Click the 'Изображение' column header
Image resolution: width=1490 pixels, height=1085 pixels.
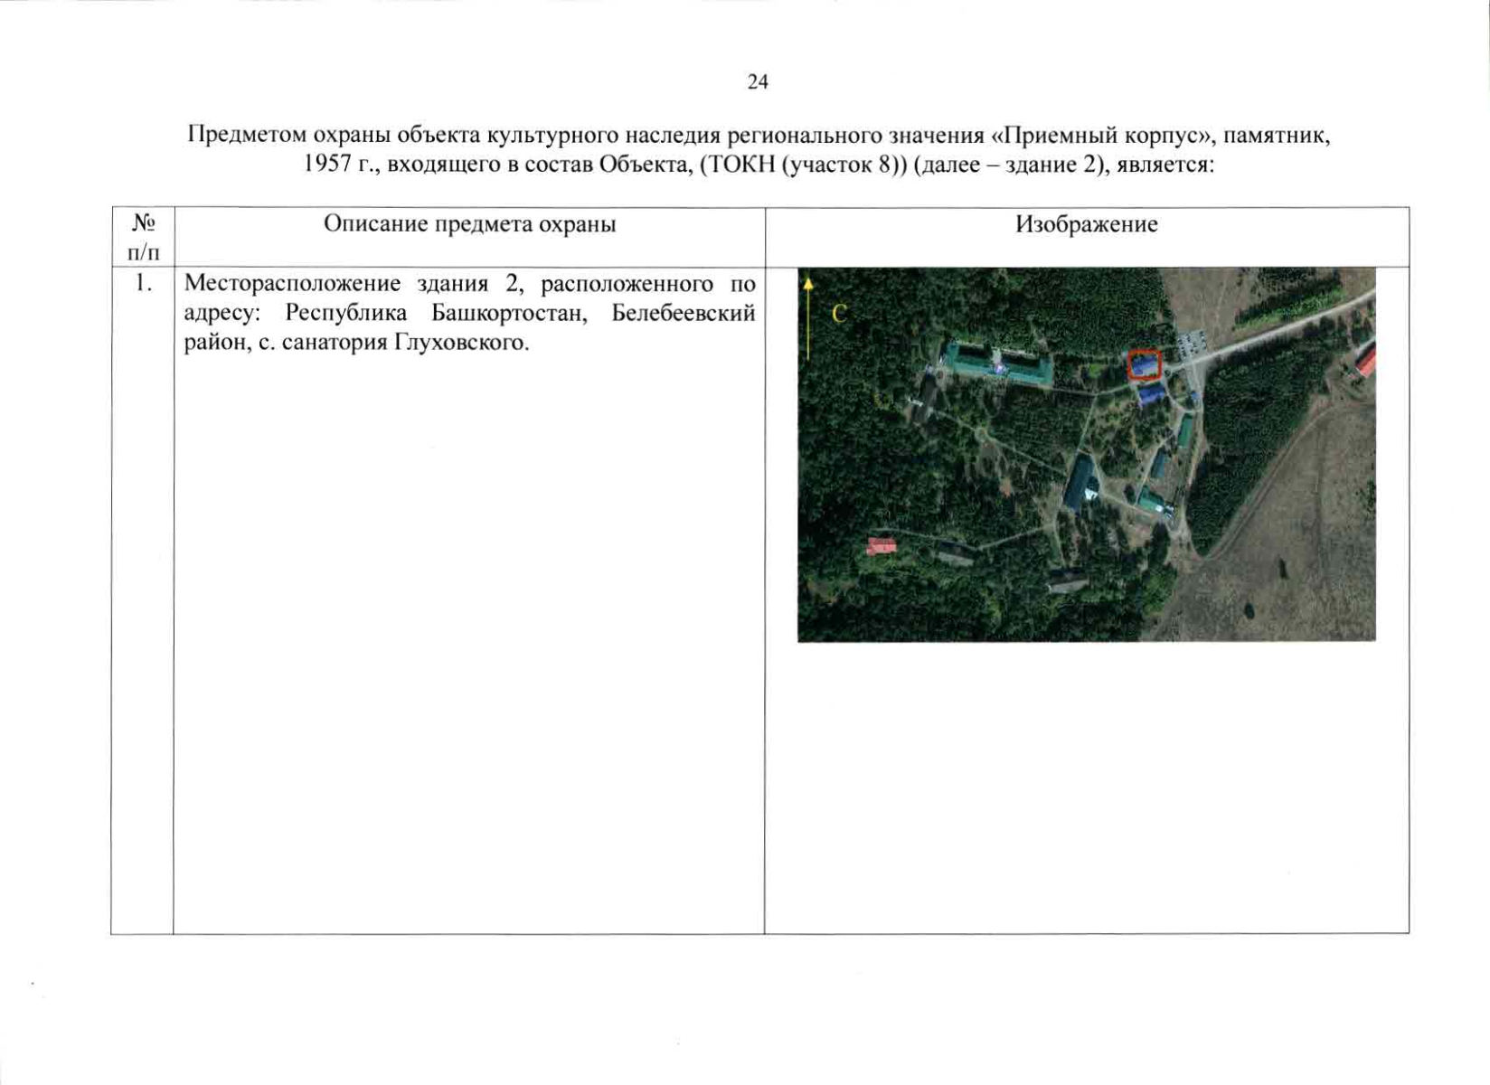(x=1086, y=224)
